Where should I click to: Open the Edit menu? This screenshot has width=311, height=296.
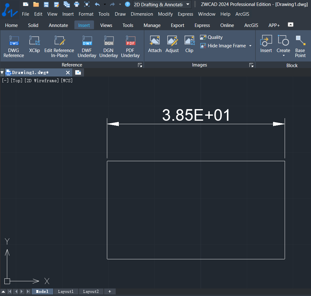(x=38, y=14)
